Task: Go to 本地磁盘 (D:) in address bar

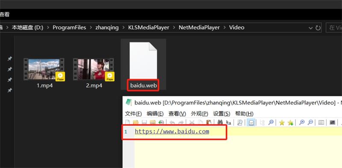Action: click(x=27, y=27)
